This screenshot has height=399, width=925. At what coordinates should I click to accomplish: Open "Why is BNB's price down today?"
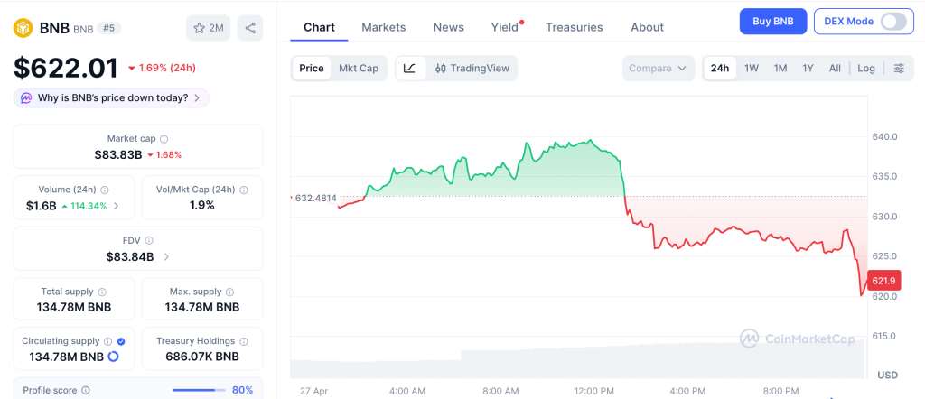[x=112, y=97]
